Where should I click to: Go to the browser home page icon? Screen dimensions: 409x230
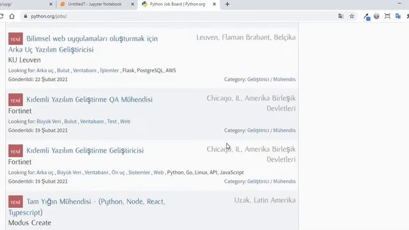click(x=12, y=16)
